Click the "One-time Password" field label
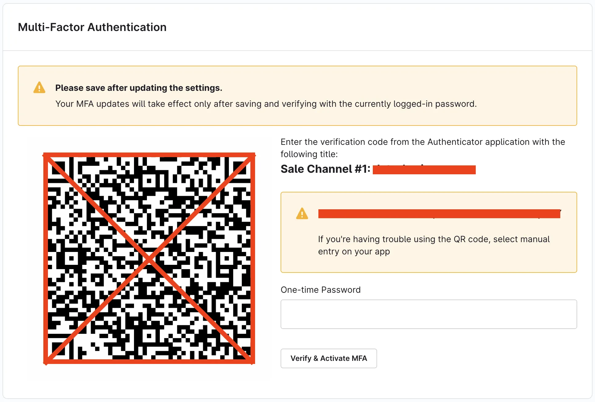This screenshot has height=402, width=595. (321, 290)
